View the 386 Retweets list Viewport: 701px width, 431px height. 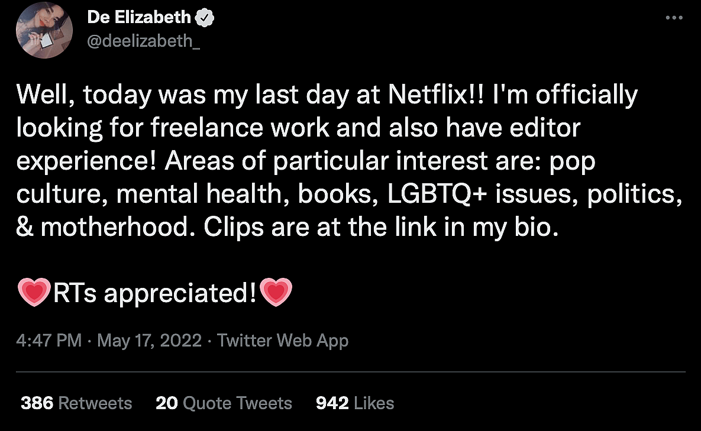76,403
